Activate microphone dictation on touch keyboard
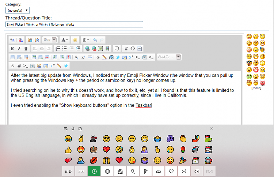Viewport: 274px width, 177px height. coord(73,129)
